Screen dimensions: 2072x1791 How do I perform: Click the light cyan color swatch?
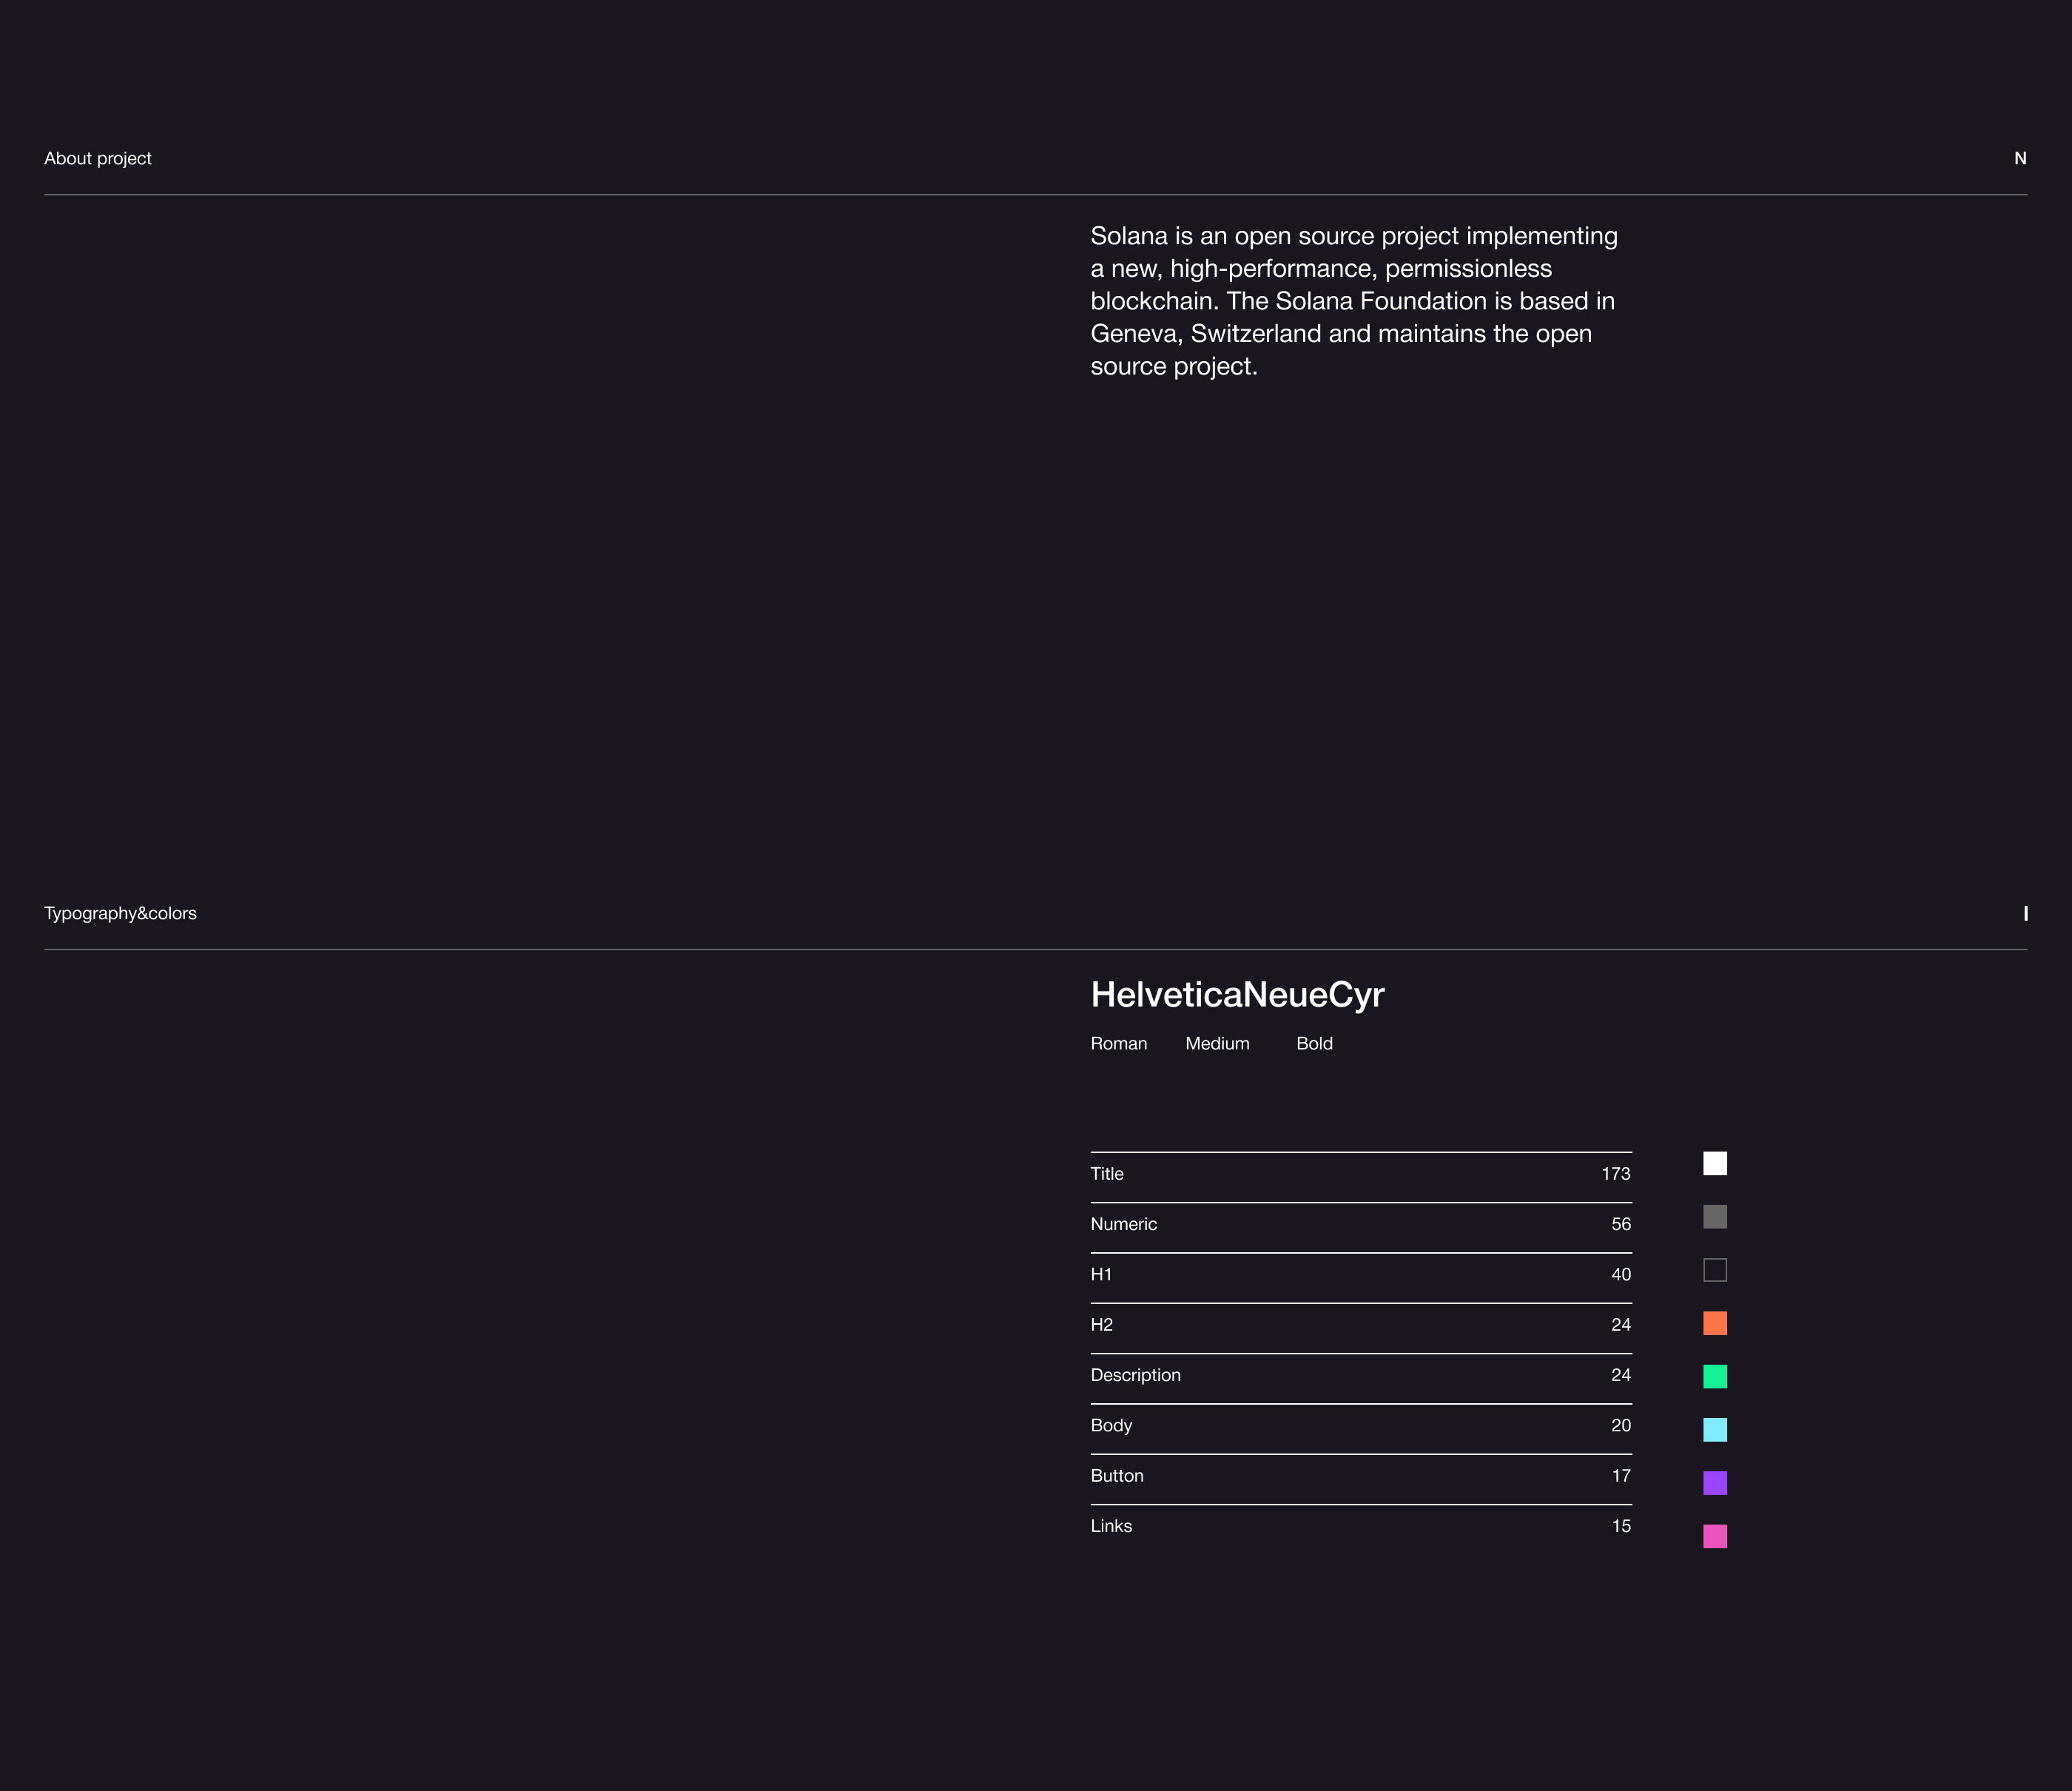click(x=1714, y=1430)
